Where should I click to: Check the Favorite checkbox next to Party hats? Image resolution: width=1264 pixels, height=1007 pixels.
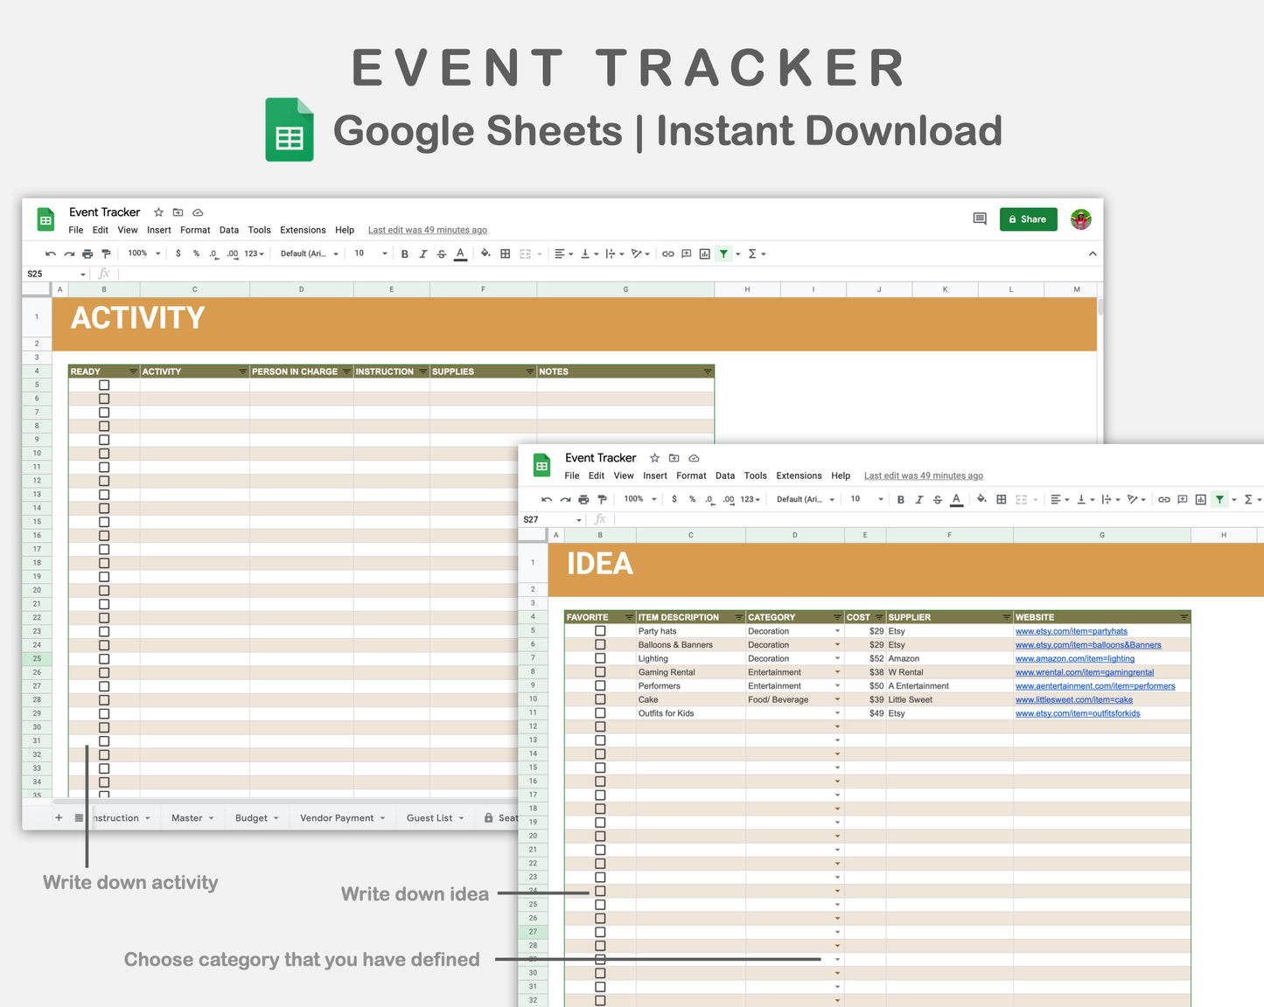coord(600,630)
